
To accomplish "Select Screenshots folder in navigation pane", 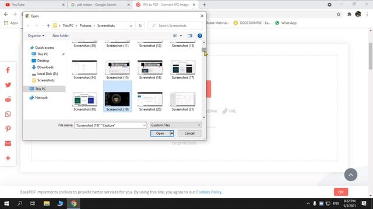I will (46, 80).
